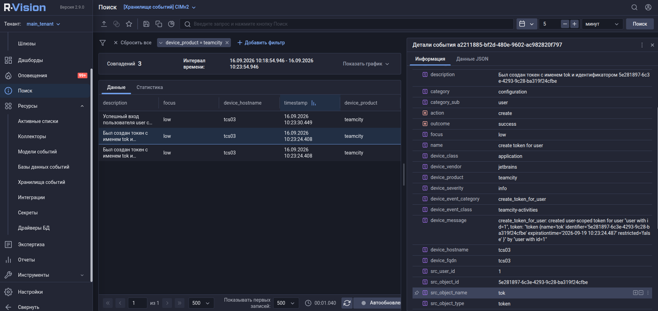The height and width of the screenshot is (311, 658).
Task: Click the export/upload icon in the query toolbar
Action: click(x=104, y=24)
